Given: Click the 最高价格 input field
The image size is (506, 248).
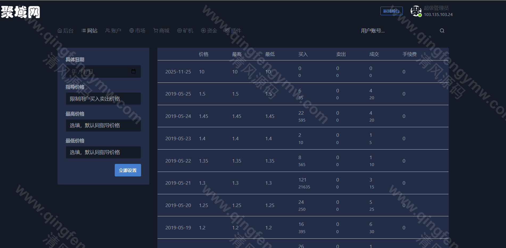Looking at the screenshot, I should pos(103,125).
